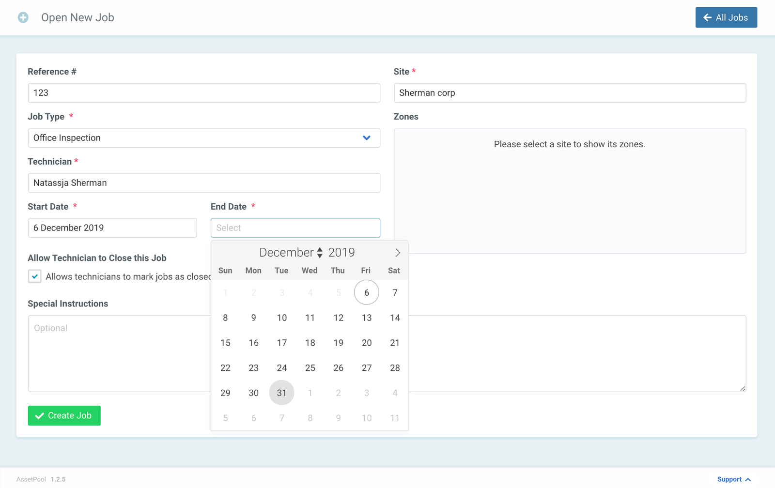Pick December 9 as end date

pyautogui.click(x=253, y=318)
